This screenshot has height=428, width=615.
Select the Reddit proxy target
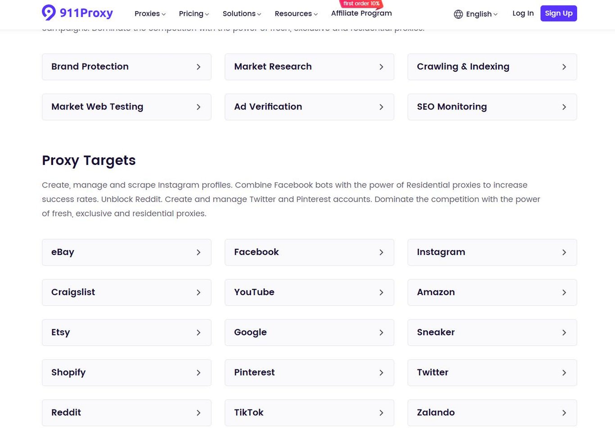[x=127, y=413]
